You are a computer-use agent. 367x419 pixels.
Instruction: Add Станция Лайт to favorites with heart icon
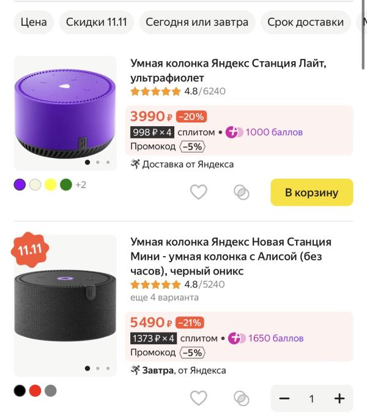coord(198,192)
